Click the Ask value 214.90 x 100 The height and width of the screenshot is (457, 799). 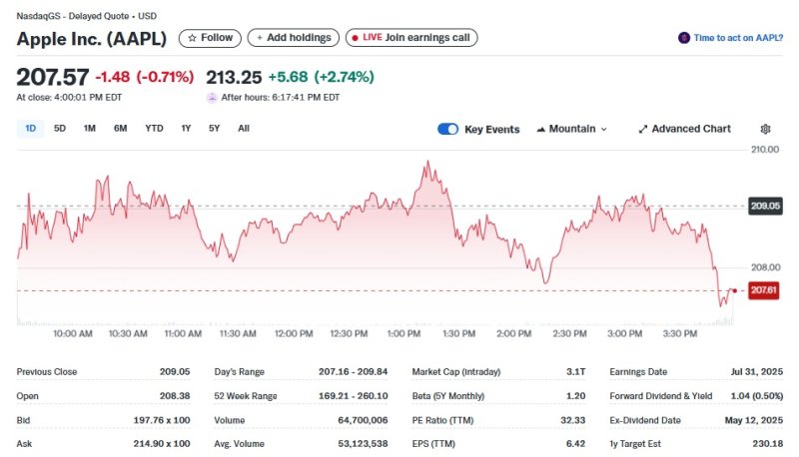tap(162, 444)
